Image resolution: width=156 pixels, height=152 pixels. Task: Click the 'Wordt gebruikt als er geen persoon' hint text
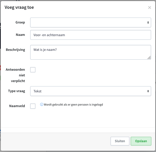pyautogui.click(x=73, y=105)
